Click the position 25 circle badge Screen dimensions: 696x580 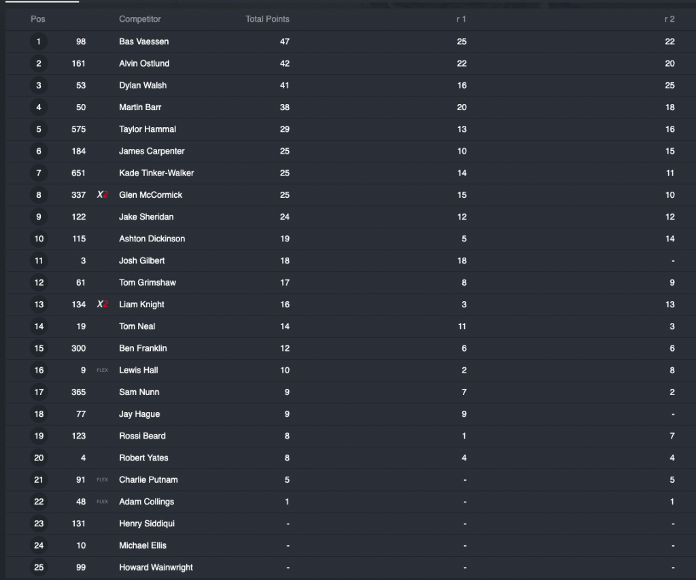(39, 568)
